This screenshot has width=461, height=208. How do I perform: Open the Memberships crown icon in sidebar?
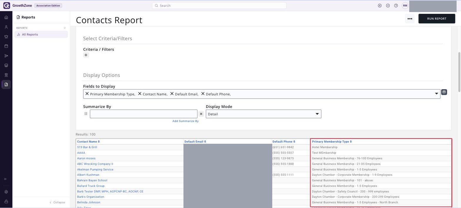coord(6,37)
